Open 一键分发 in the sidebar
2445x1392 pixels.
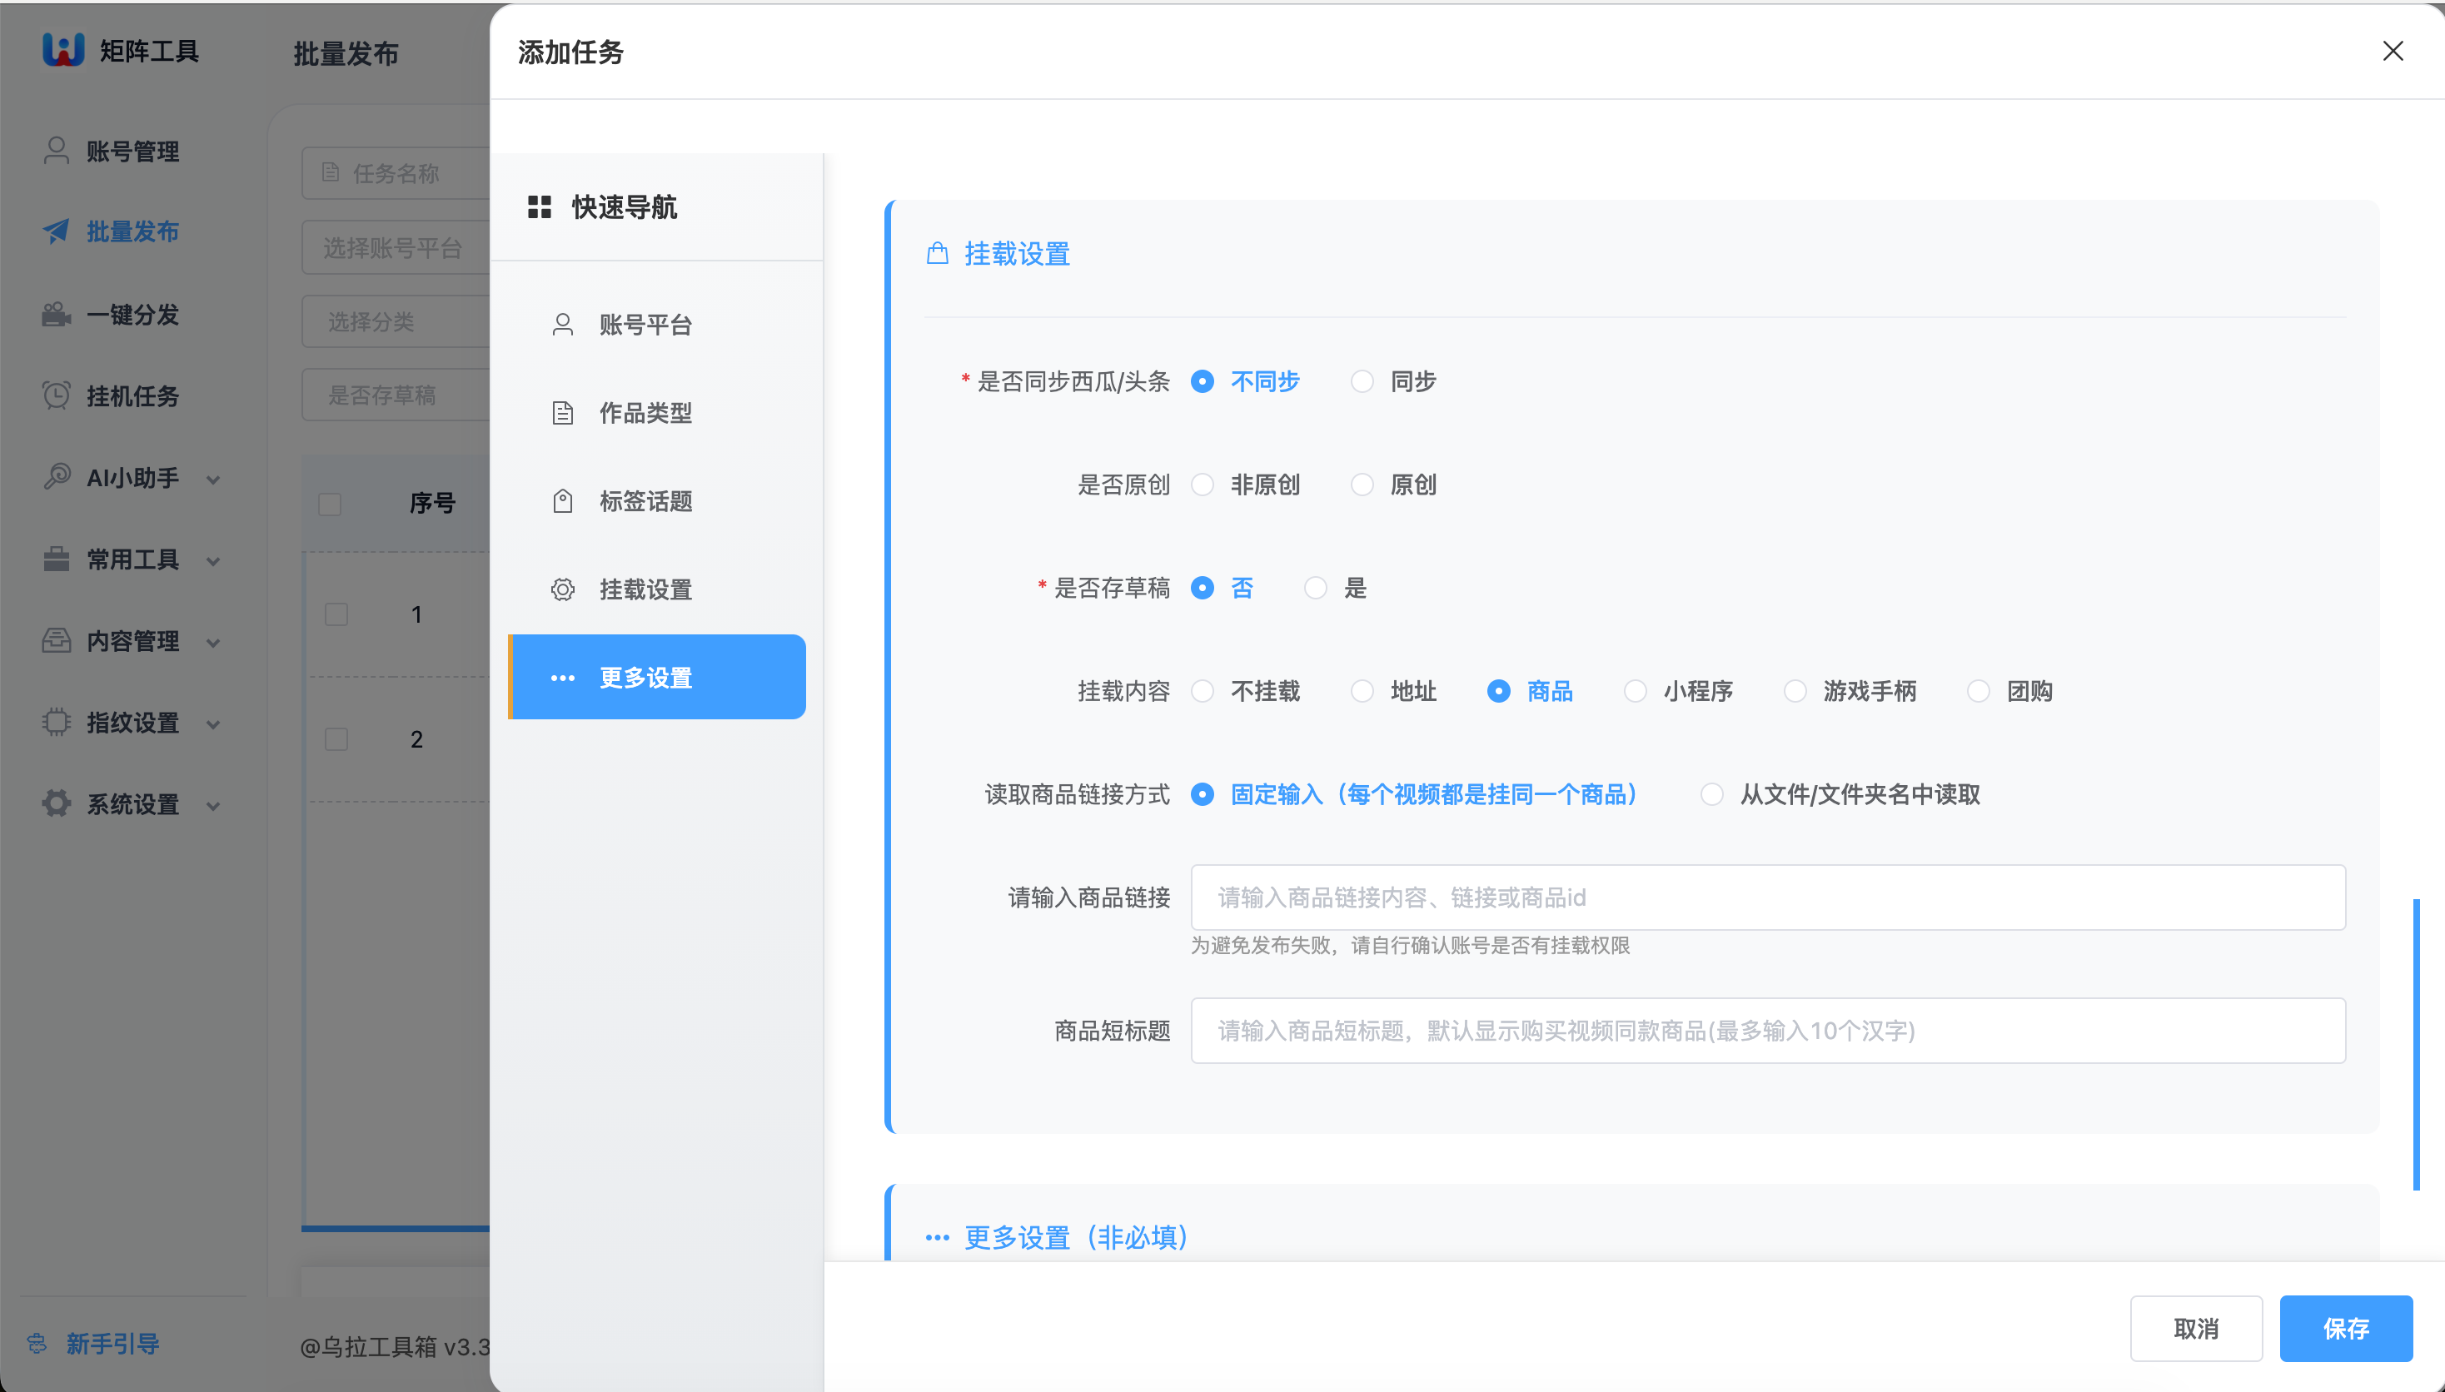[132, 315]
